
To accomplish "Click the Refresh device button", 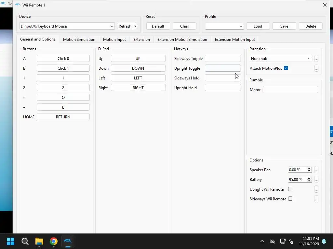I will (x=125, y=26).
